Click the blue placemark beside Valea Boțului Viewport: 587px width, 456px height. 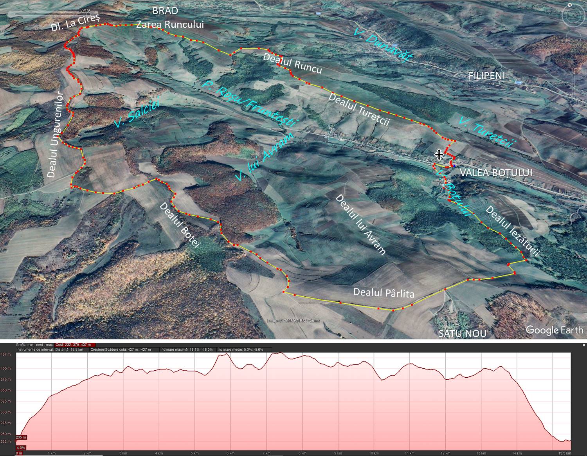(455, 166)
